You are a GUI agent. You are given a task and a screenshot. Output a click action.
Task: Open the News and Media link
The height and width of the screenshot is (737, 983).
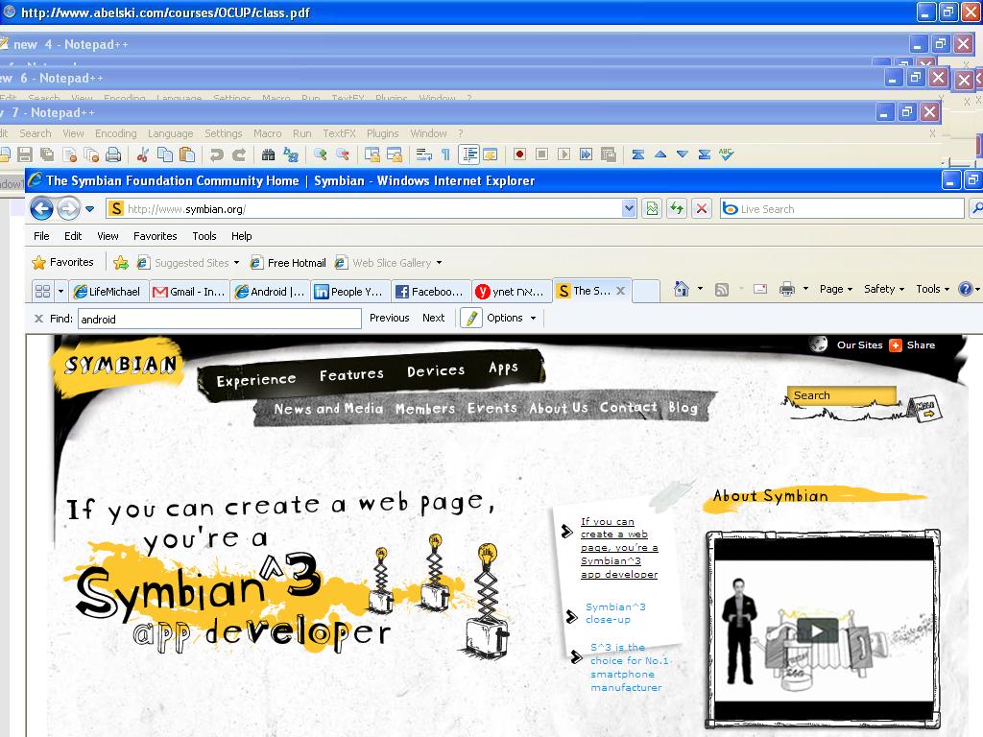coord(328,409)
